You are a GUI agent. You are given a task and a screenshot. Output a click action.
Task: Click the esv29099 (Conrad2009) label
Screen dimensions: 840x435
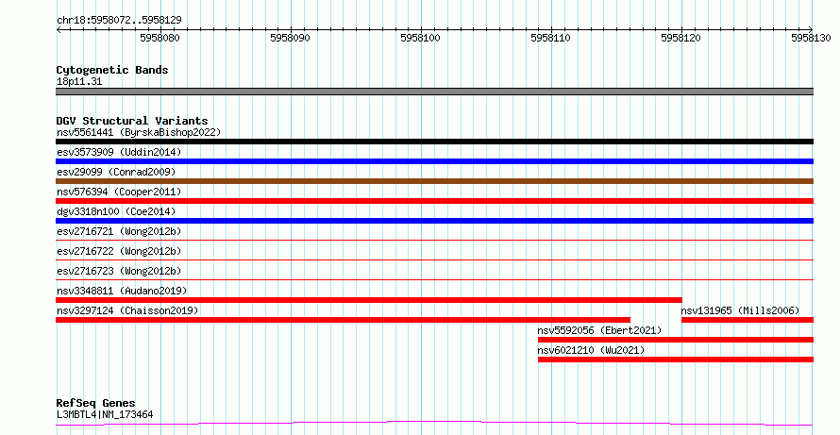tap(116, 172)
